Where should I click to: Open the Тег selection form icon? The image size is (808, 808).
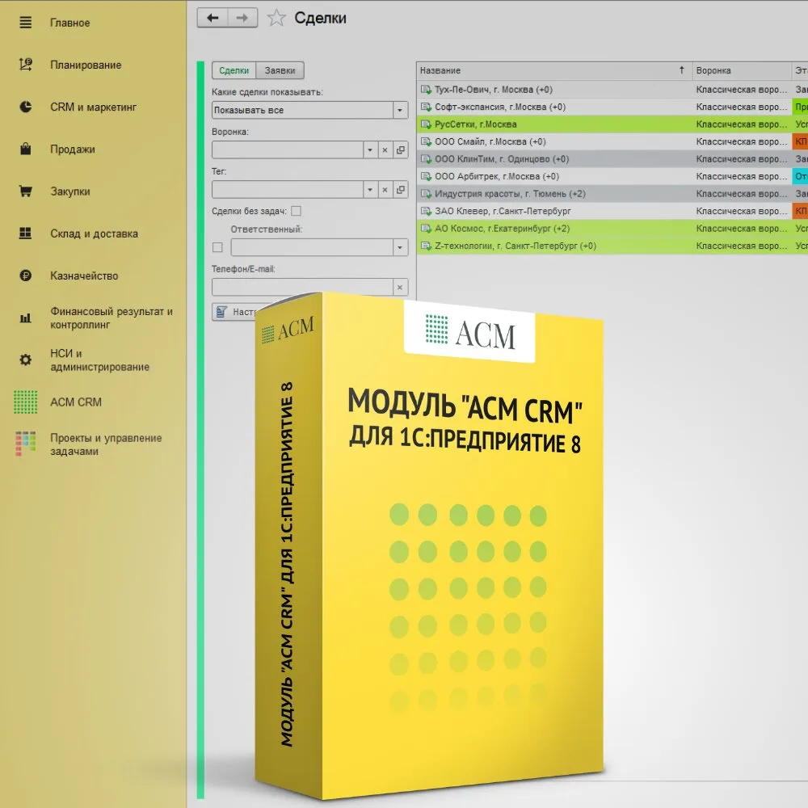tap(401, 190)
